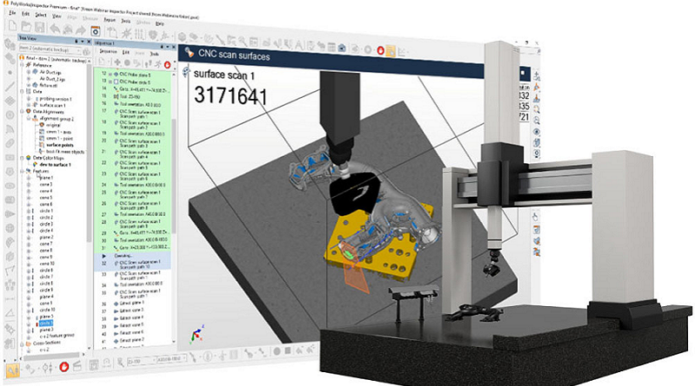Click the clapperboard icon in bottom toolbar
This screenshot has width=695, height=386.
(x=77, y=366)
